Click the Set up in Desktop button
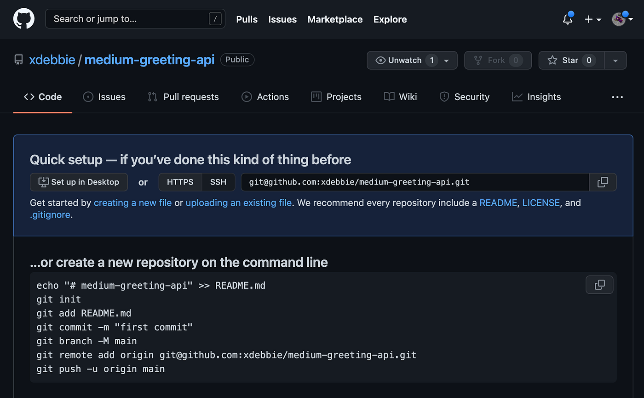The width and height of the screenshot is (644, 398). (x=79, y=182)
